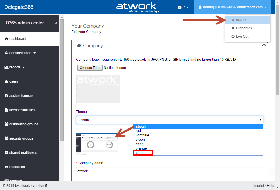280x190 pixels.
Task: Click the license statistics document icon
Action: pyautogui.click(x=6, y=110)
